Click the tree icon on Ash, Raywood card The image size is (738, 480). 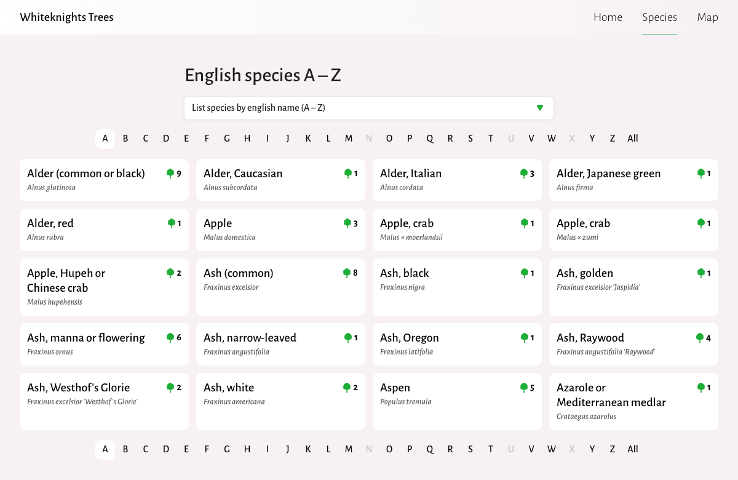coord(699,337)
